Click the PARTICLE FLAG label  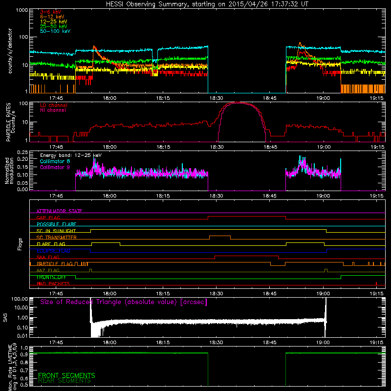(x=55, y=264)
